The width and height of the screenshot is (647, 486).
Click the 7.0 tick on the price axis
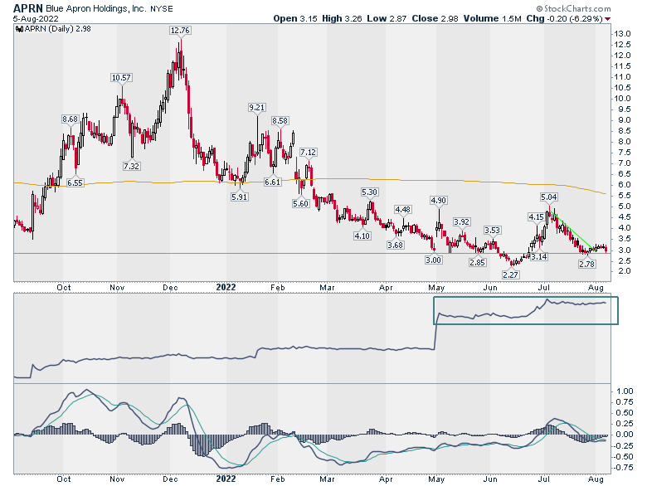625,163
